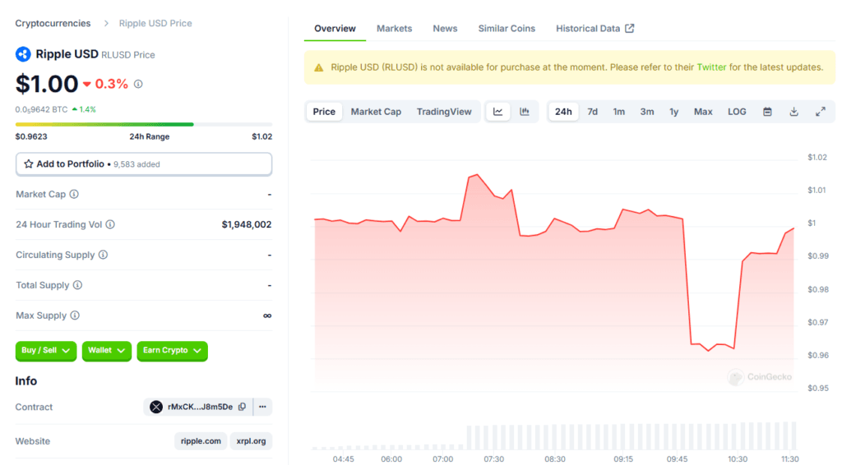Viewport: 842px width, 465px height.
Task: Click the $1.00 price value
Action: click(x=47, y=84)
